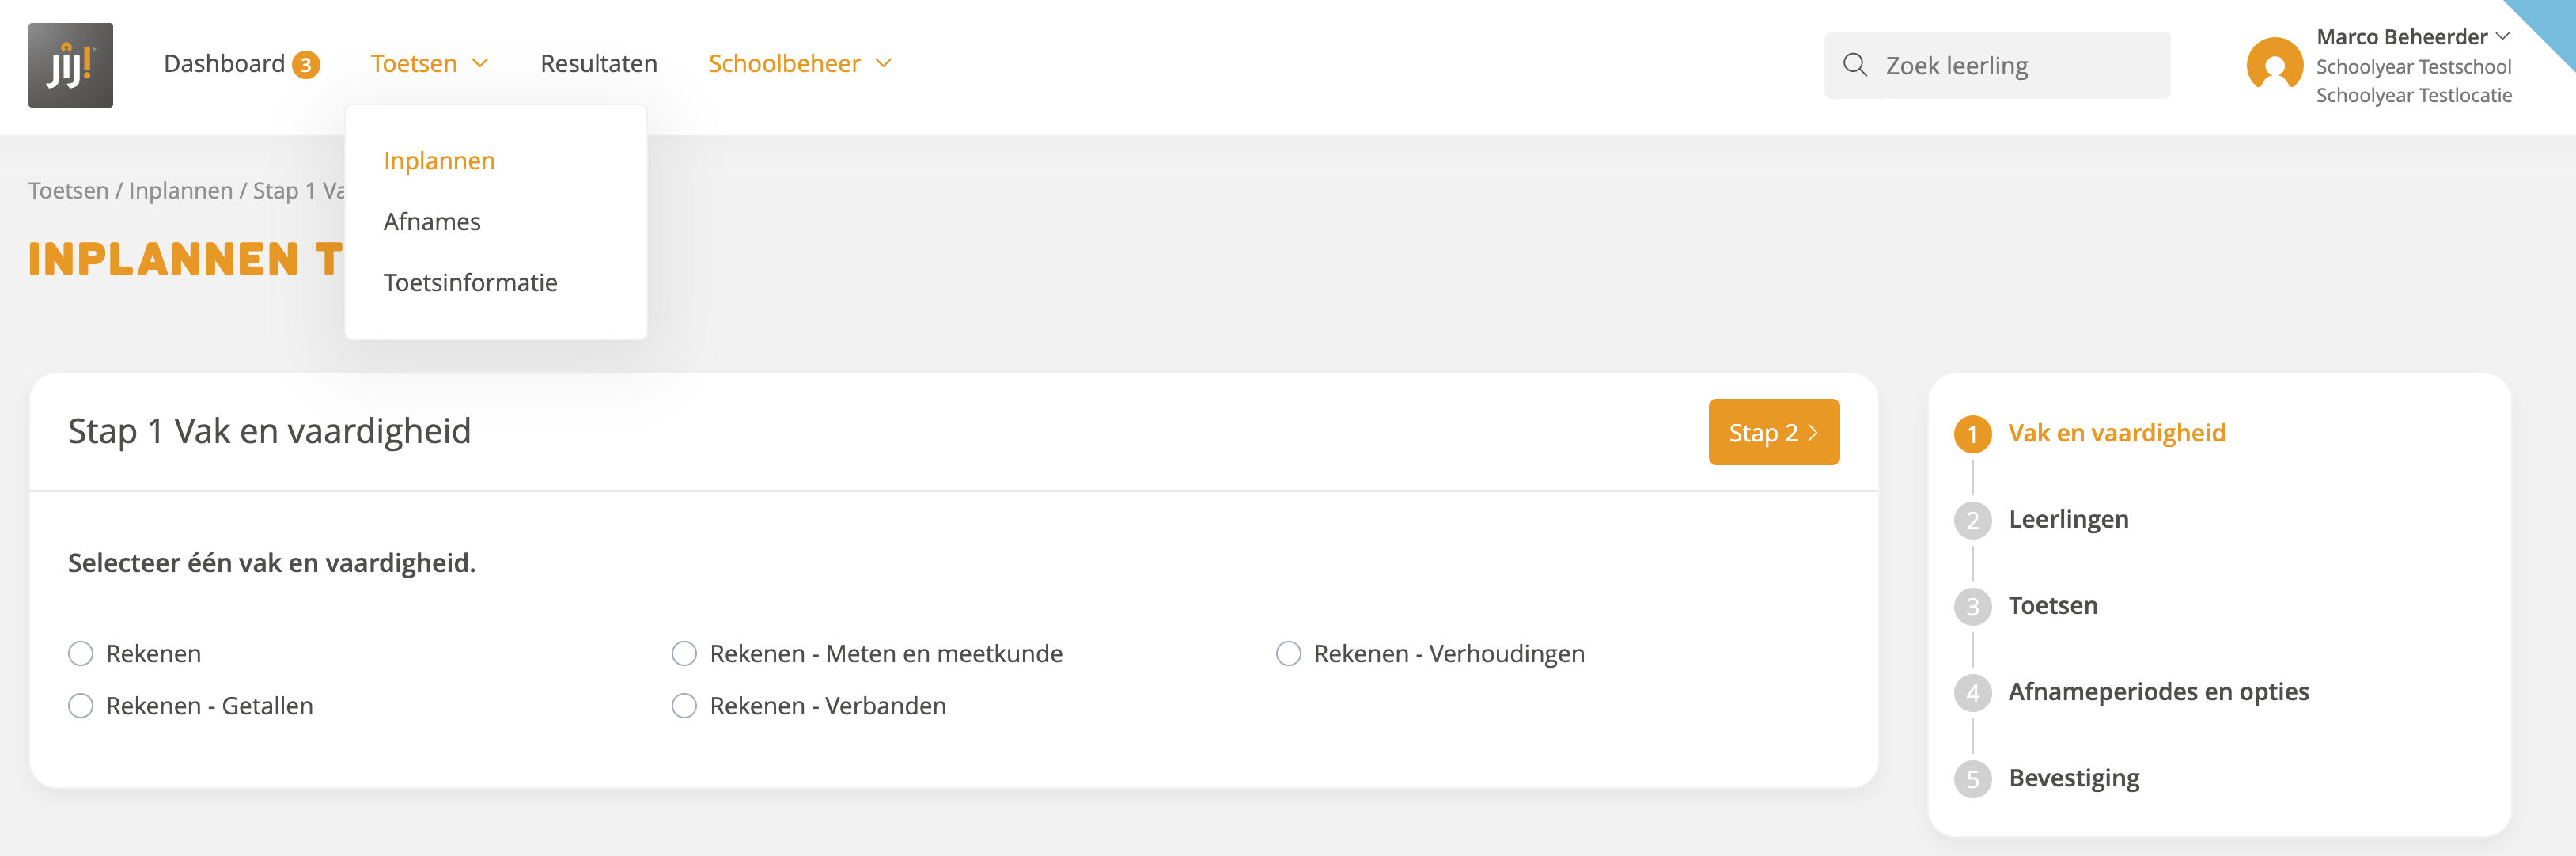Image resolution: width=2576 pixels, height=856 pixels.
Task: Select Rekenen - Verhoudingen radio button
Action: (x=1288, y=654)
